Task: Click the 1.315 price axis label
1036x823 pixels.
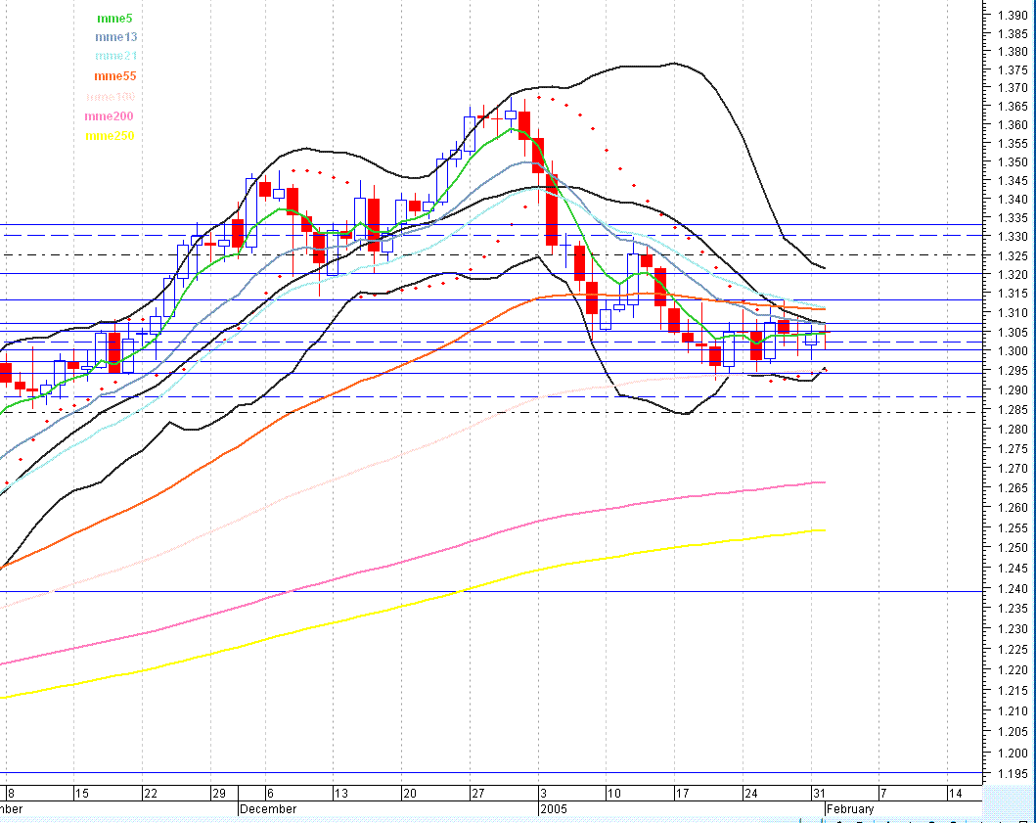Action: pyautogui.click(x=1013, y=294)
